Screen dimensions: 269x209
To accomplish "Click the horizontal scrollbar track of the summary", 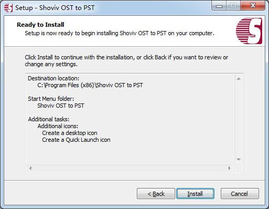I will tap(130, 168).
